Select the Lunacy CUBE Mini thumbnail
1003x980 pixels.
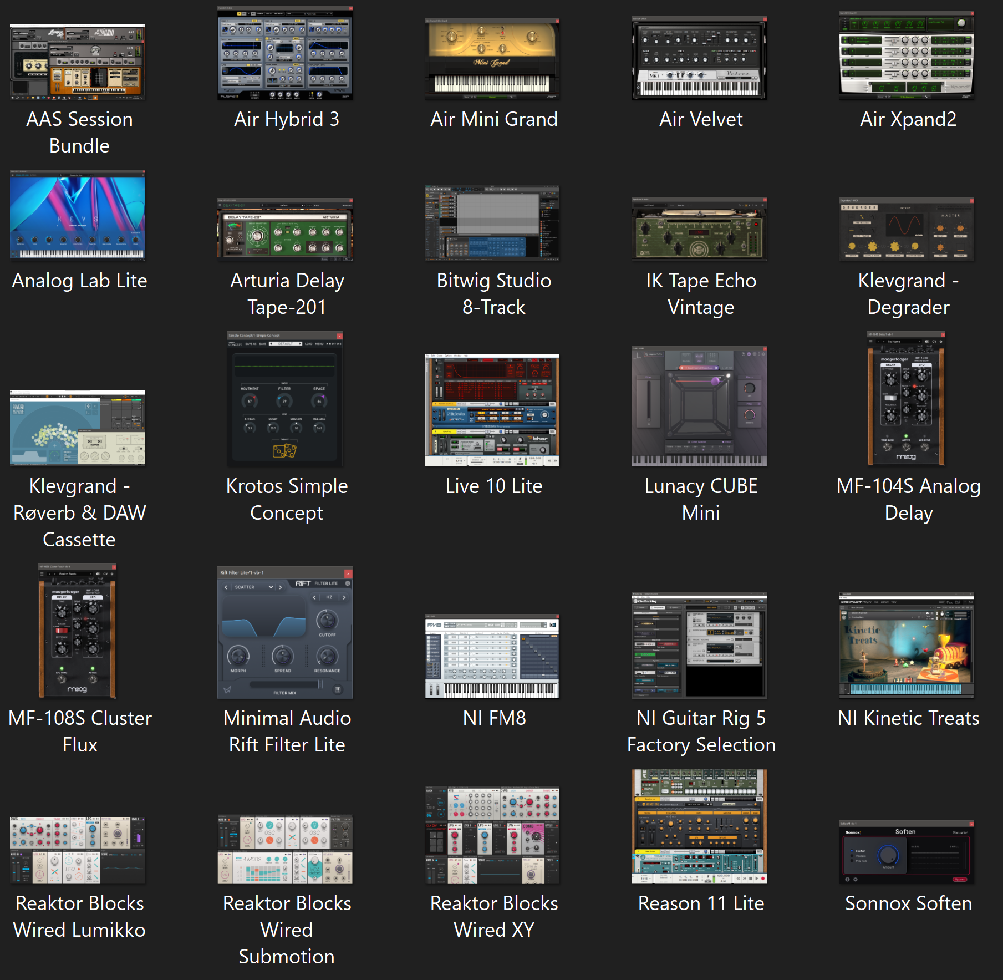(x=699, y=406)
